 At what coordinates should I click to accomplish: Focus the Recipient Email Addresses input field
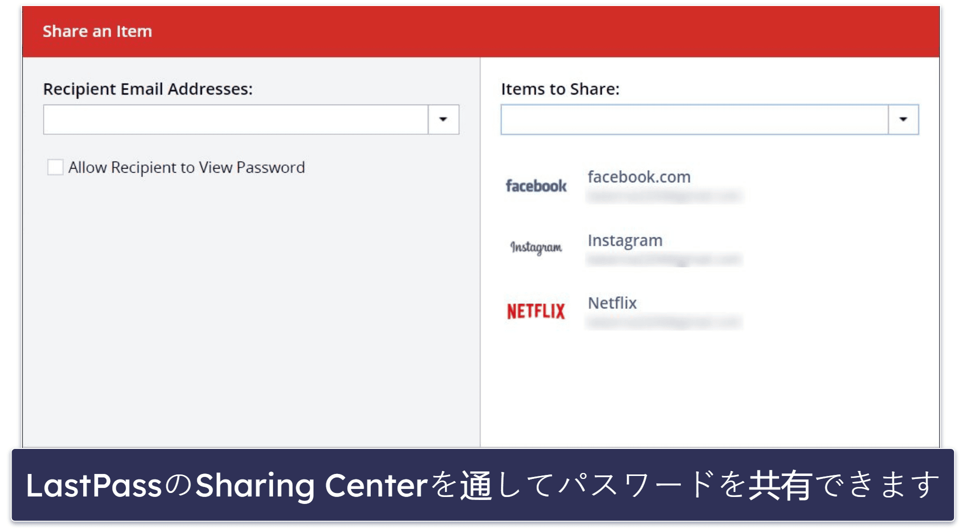point(235,119)
